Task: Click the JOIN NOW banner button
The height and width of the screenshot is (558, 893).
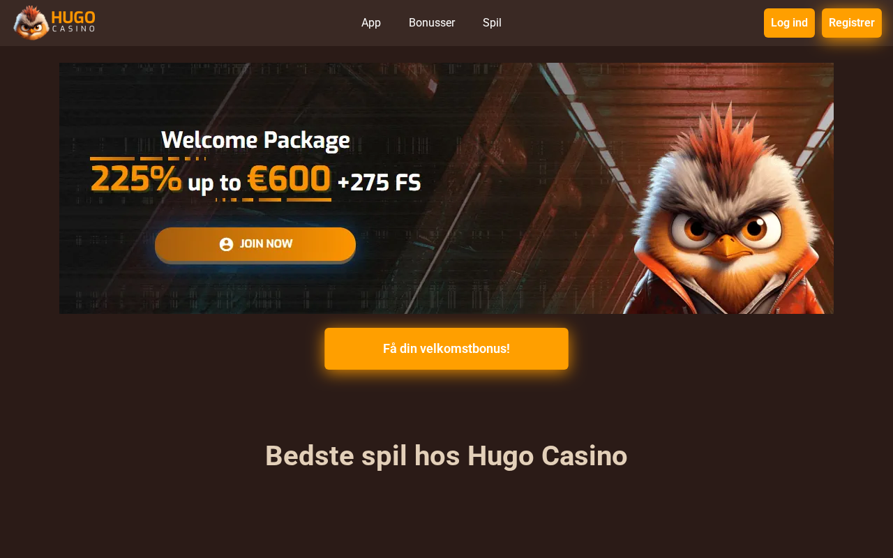Action: pos(255,244)
